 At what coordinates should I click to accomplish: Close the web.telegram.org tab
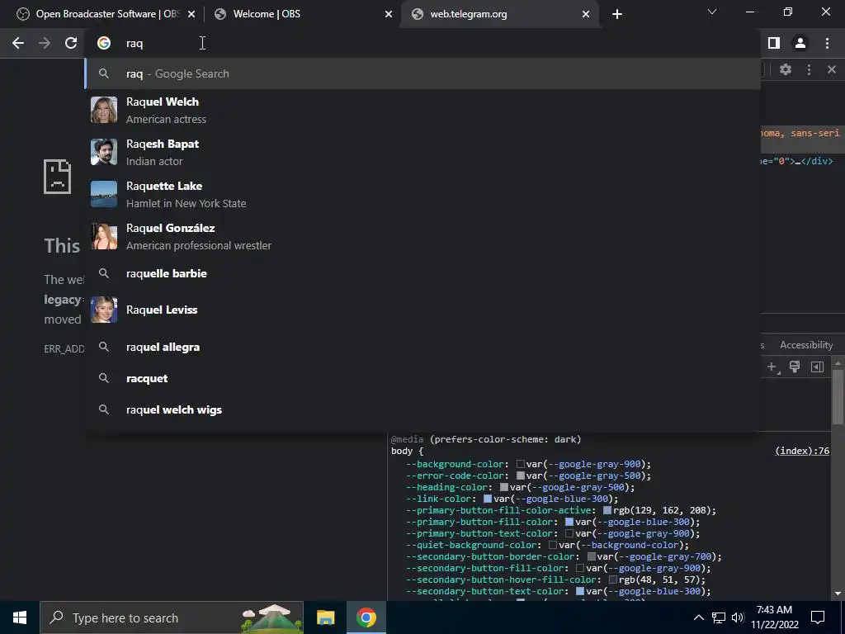click(x=586, y=14)
